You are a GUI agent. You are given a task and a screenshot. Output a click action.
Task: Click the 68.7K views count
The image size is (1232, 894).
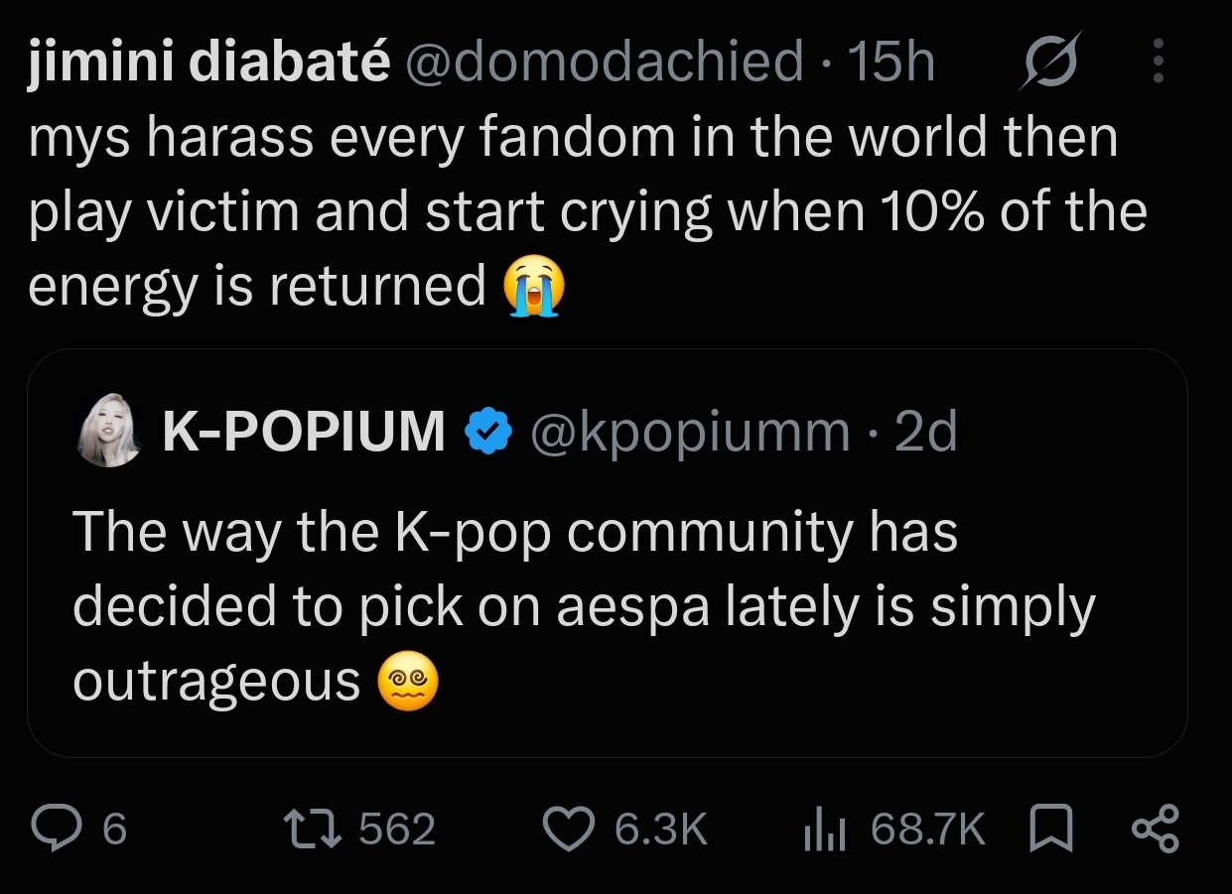click(x=928, y=830)
